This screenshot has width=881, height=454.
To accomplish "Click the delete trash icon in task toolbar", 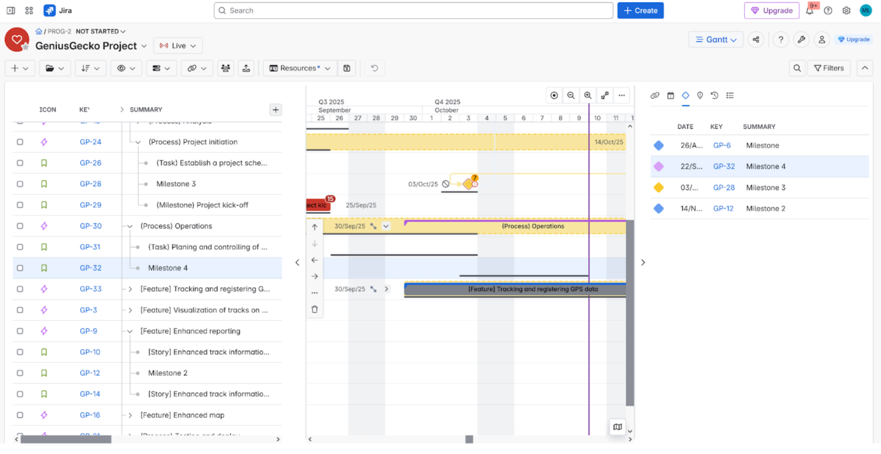I will coord(315,309).
